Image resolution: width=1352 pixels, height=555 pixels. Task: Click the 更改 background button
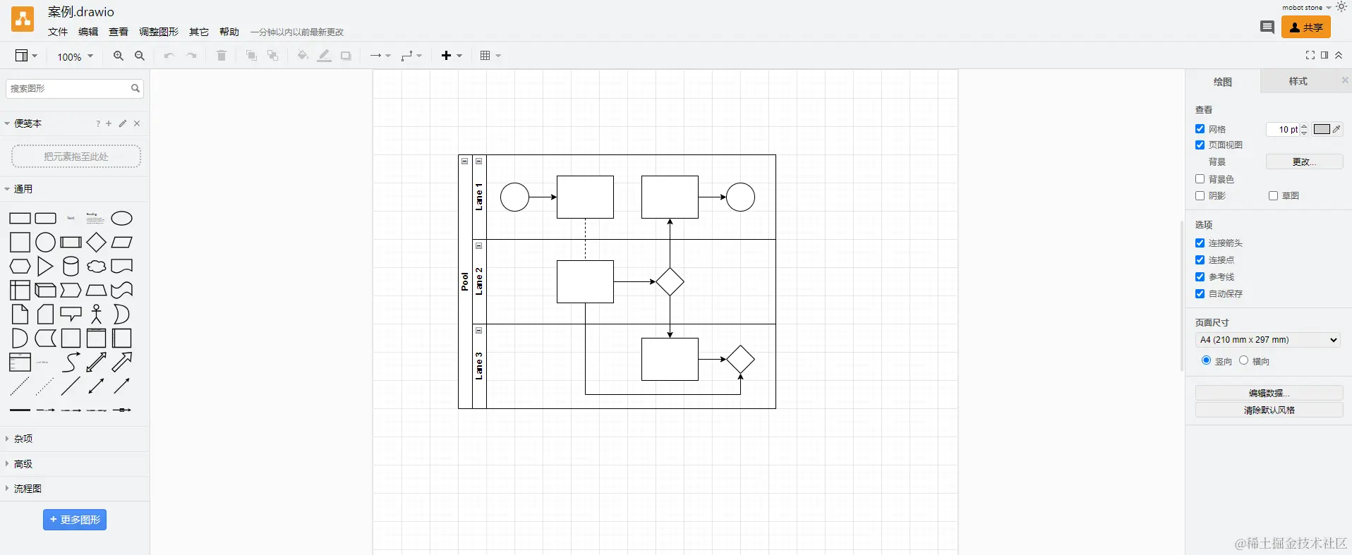1304,161
